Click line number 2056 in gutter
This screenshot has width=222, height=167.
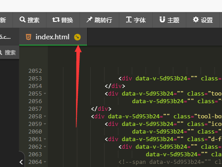pyautogui.click(x=35, y=101)
